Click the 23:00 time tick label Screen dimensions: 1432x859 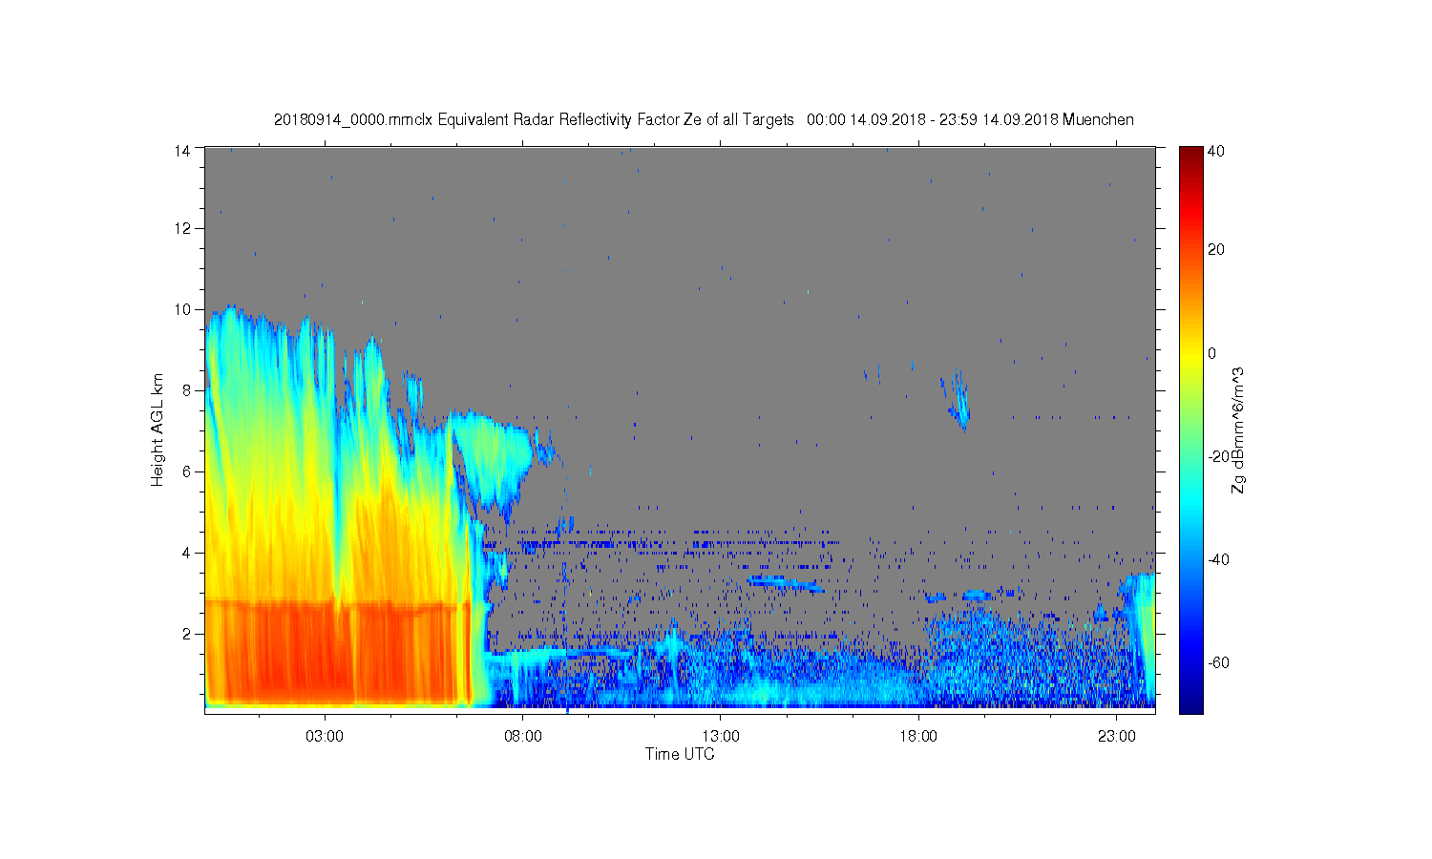pyautogui.click(x=1117, y=737)
